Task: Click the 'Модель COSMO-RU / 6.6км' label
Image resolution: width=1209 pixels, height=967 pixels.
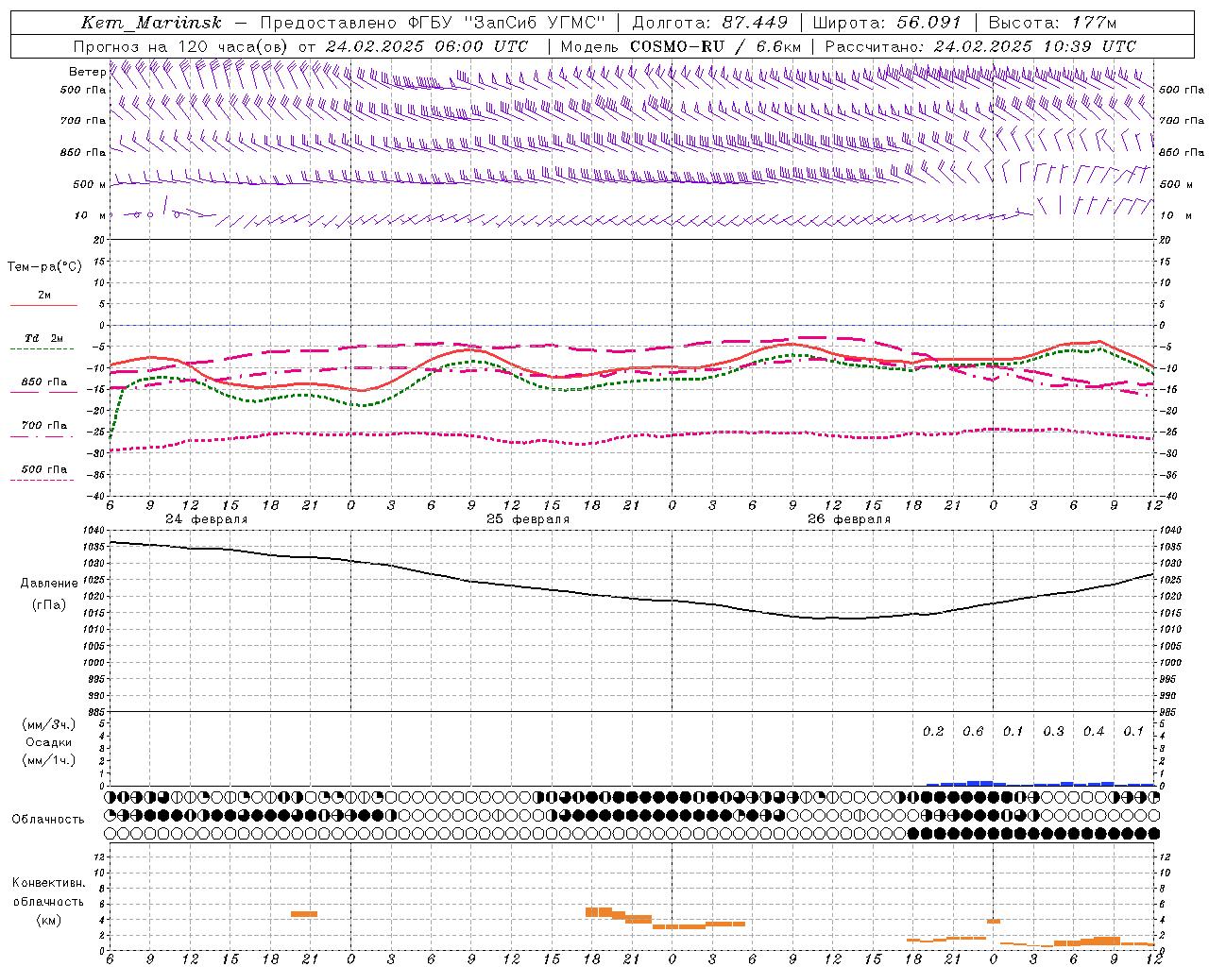Action: (x=681, y=46)
